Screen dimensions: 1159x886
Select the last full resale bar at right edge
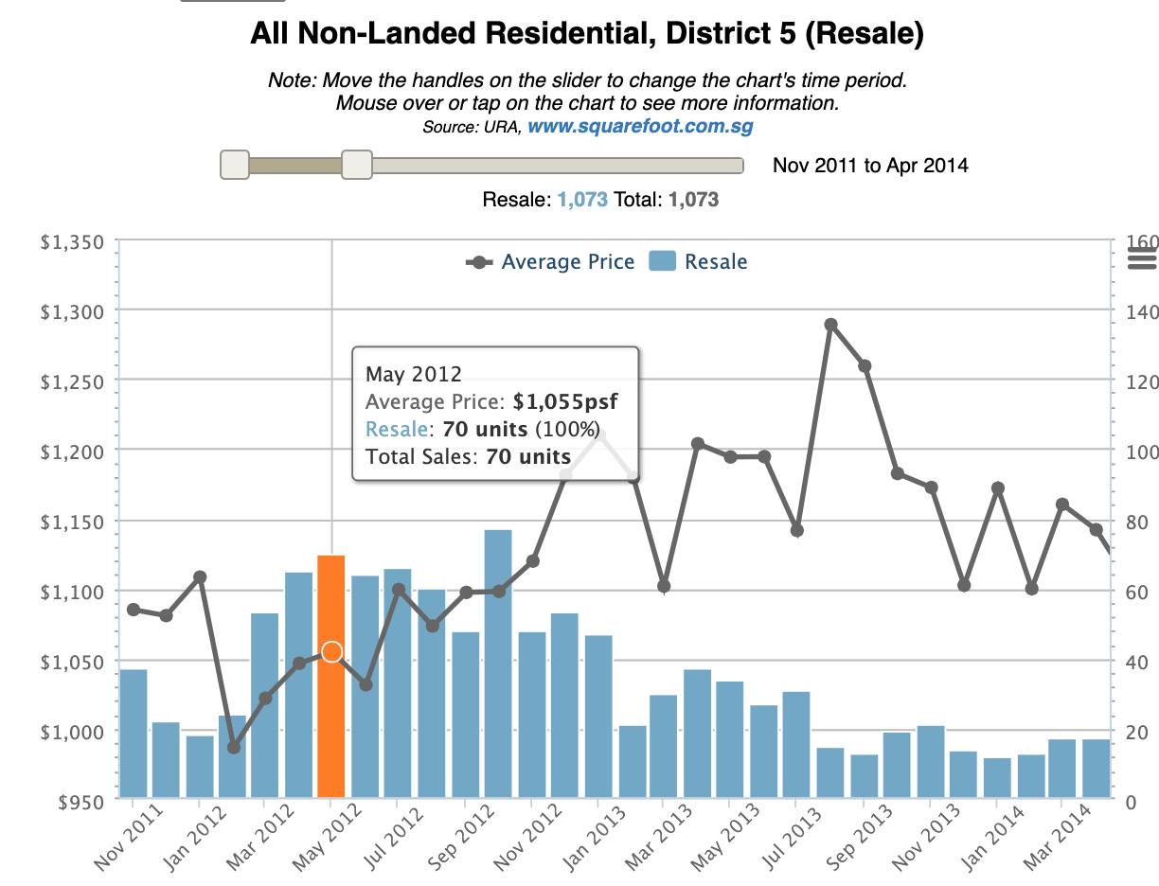pyautogui.click(x=1096, y=768)
